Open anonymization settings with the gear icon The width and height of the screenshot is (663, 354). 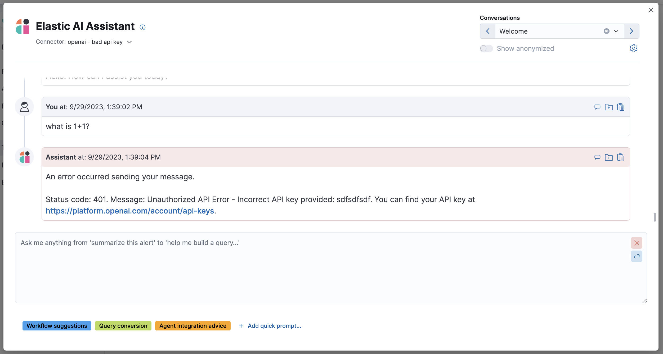(634, 48)
